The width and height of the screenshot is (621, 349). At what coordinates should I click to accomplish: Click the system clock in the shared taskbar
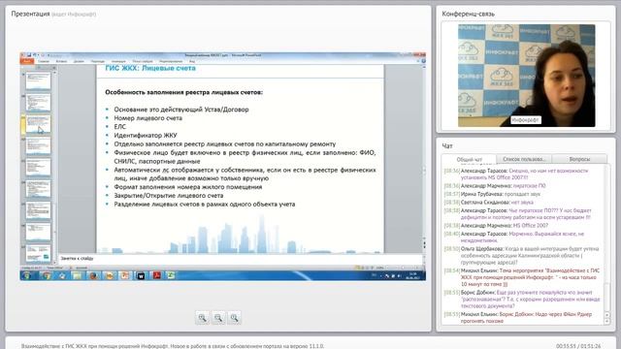tap(413, 275)
